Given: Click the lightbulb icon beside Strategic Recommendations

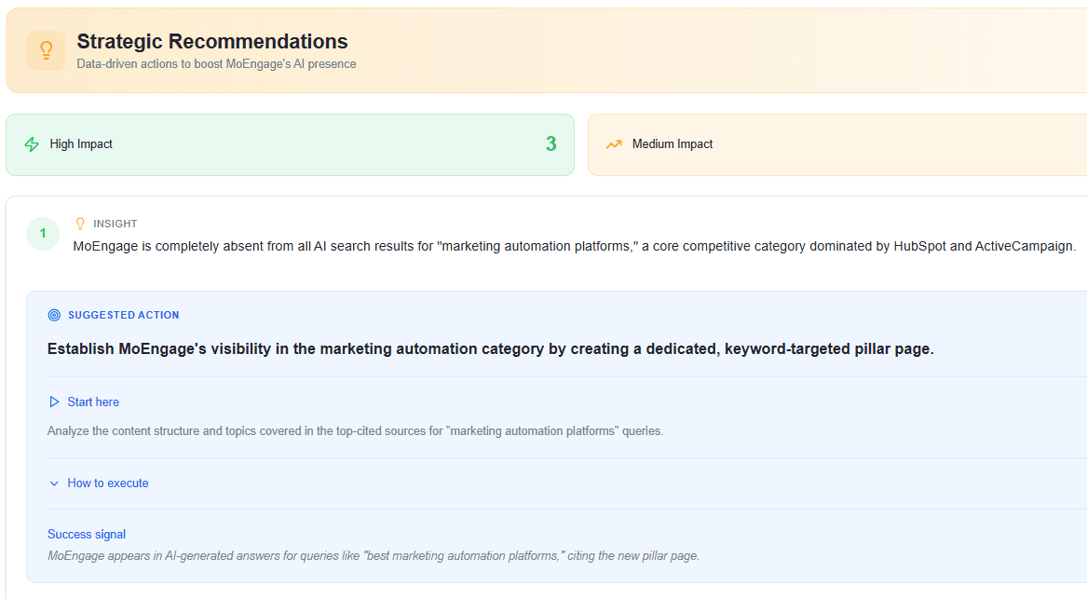Looking at the screenshot, I should point(46,50).
